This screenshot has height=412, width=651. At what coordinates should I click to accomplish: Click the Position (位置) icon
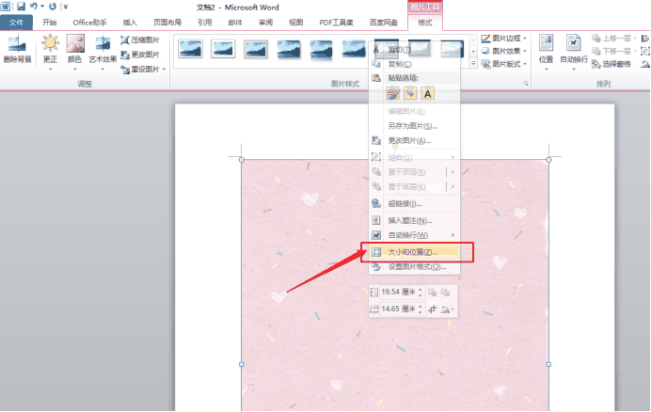tap(546, 47)
